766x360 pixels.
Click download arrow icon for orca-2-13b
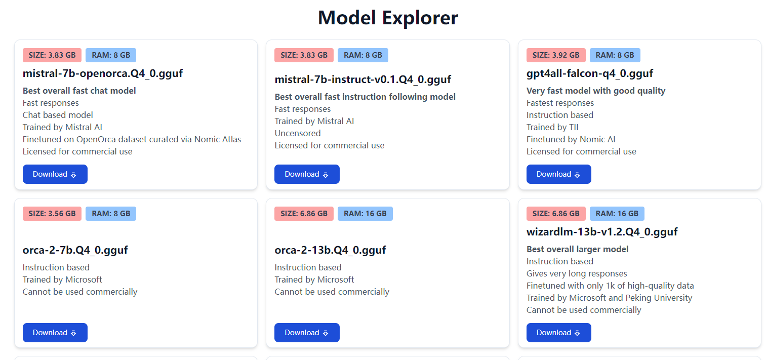(326, 333)
